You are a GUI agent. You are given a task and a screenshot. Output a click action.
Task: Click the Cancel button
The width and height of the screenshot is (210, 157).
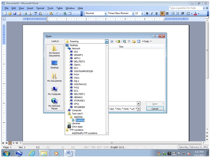coord(155,109)
